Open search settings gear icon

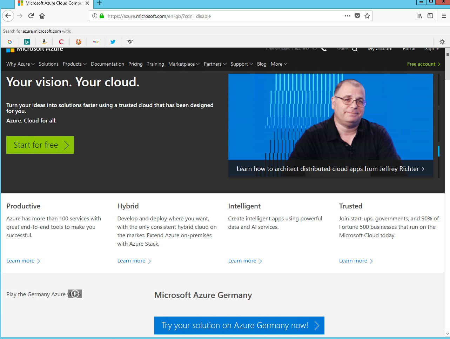pos(442,42)
